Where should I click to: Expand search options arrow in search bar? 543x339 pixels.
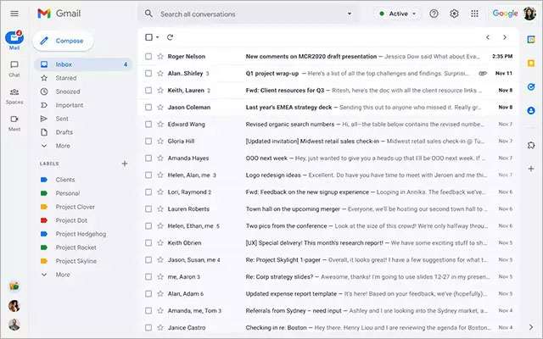click(x=349, y=14)
